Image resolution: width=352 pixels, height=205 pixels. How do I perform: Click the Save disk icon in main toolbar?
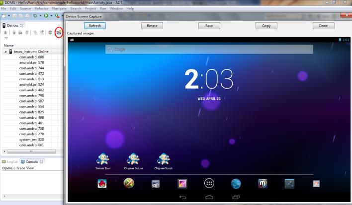coord(14,16)
